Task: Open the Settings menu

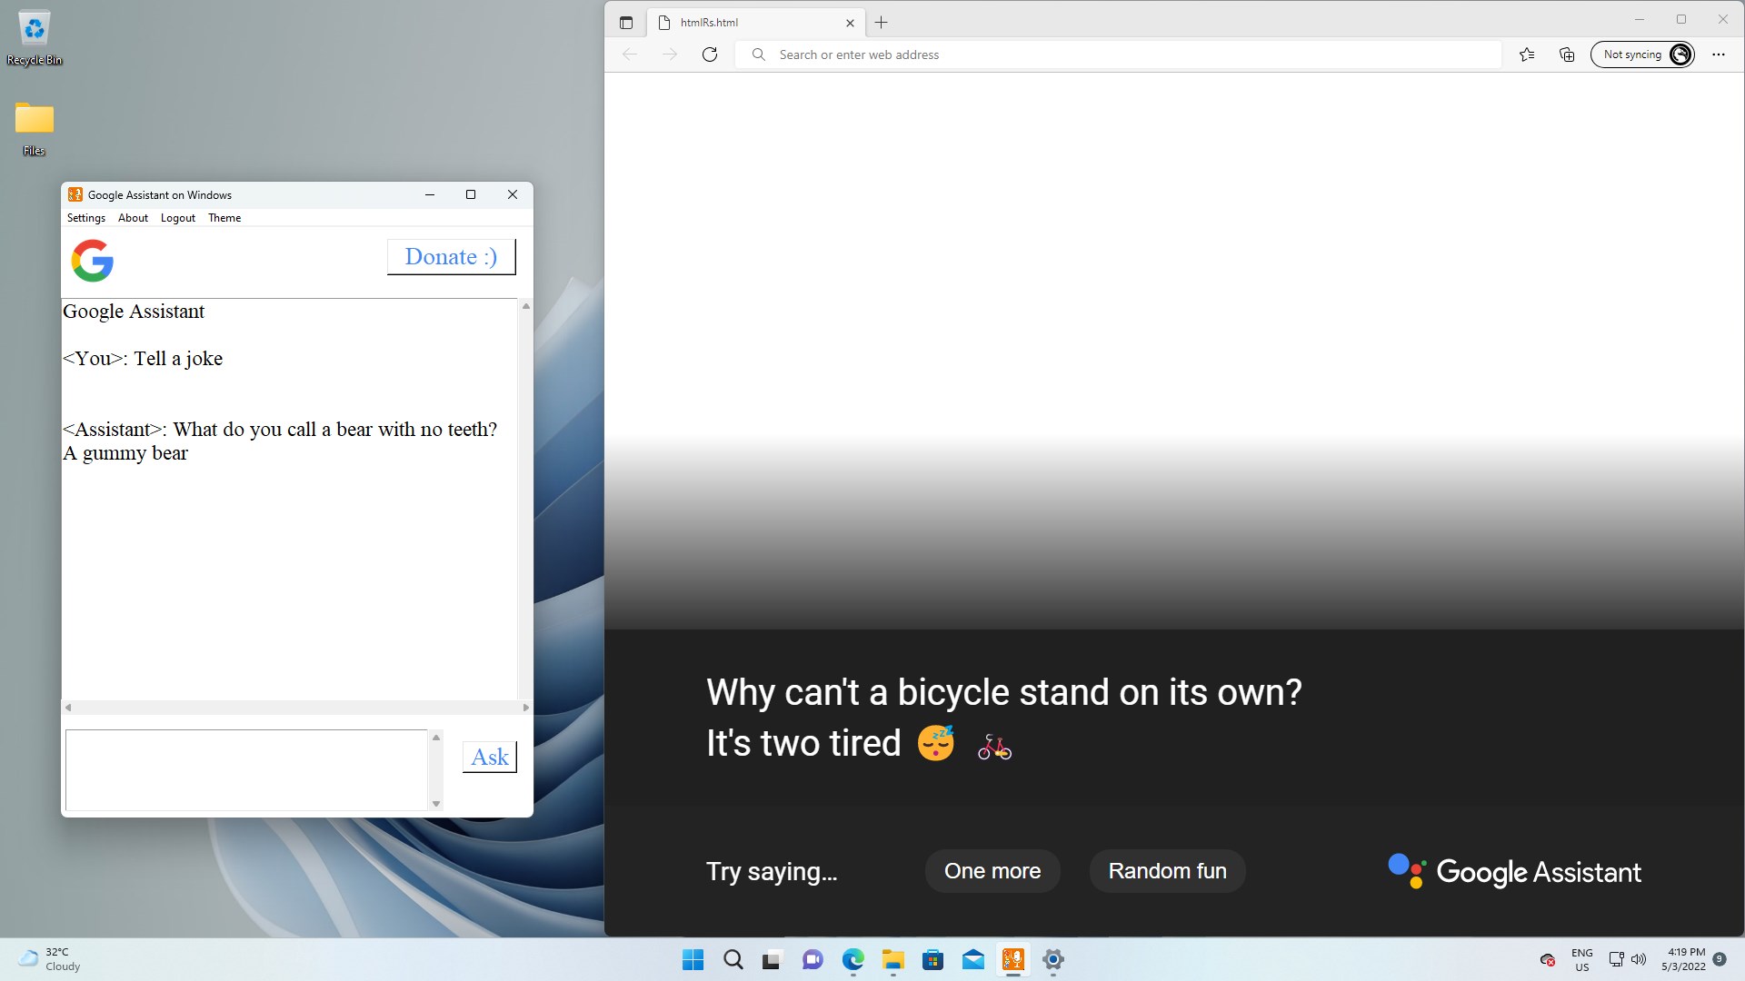Action: (86, 218)
